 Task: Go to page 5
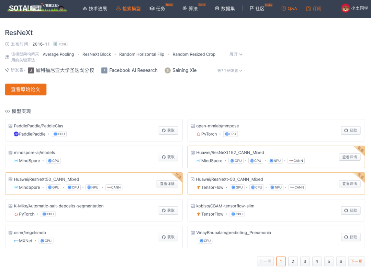coord(329,262)
